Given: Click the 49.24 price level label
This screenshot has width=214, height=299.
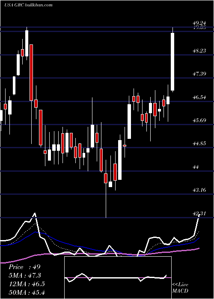Looking at the screenshot, I should point(199,23).
